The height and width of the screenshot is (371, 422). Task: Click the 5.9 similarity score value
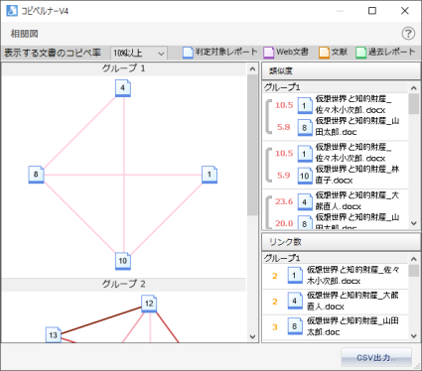[x=284, y=176]
